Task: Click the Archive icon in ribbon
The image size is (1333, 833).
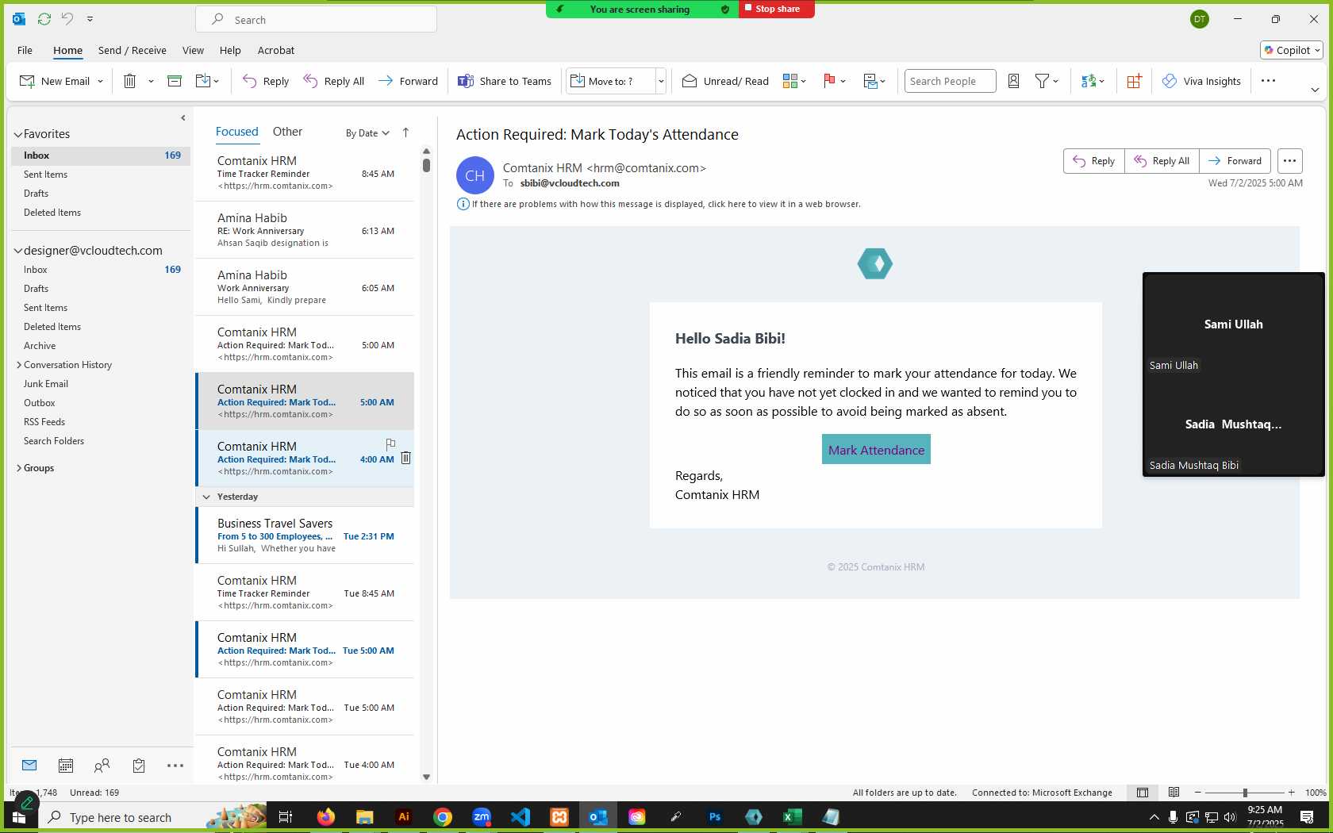Action: point(175,81)
